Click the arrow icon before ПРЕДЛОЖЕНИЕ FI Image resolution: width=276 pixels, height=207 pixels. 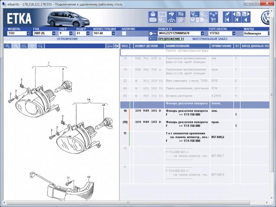153,38
